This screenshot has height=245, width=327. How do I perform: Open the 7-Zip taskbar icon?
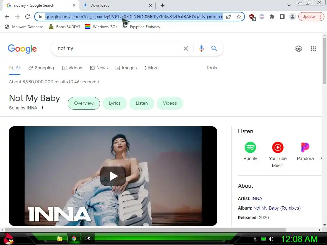(x=88, y=239)
